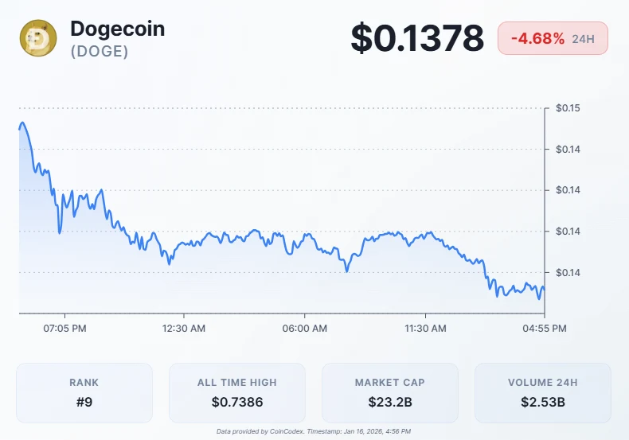The image size is (629, 440).
Task: Click the 04:55 PM time axis label
Action: [545, 328]
